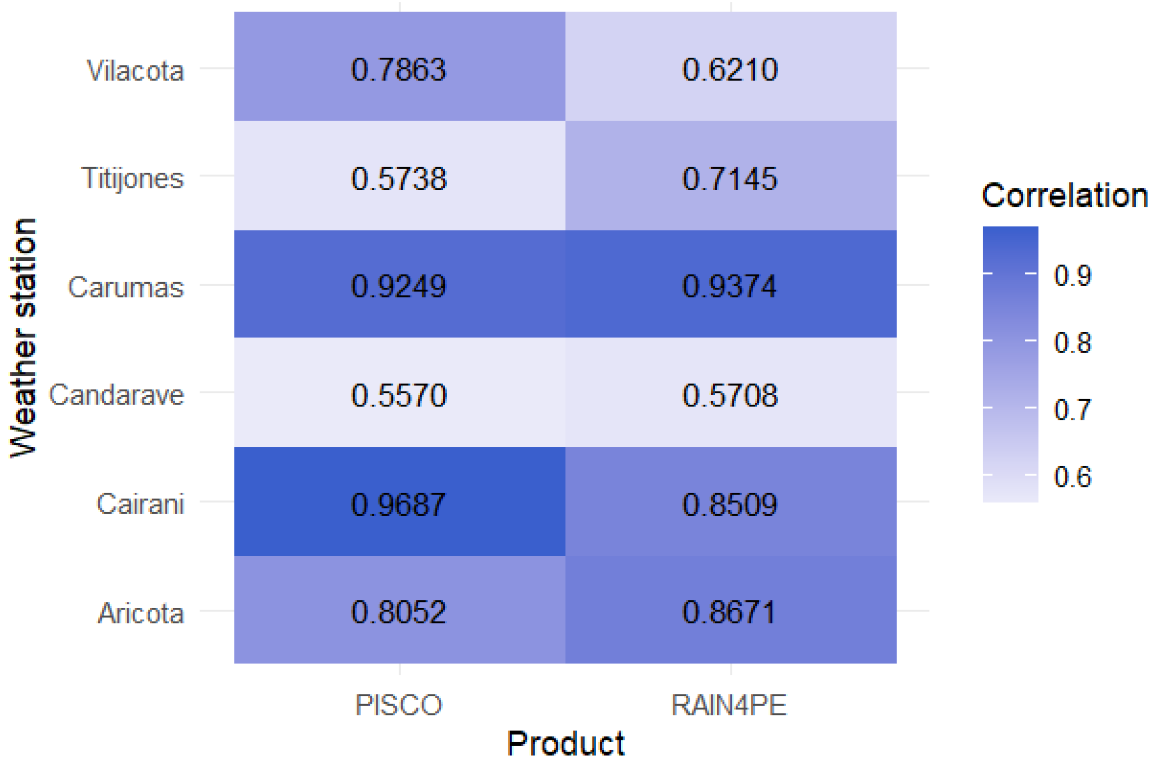Select the Aricota RAIN4PE cell 0.8671

[730, 611]
